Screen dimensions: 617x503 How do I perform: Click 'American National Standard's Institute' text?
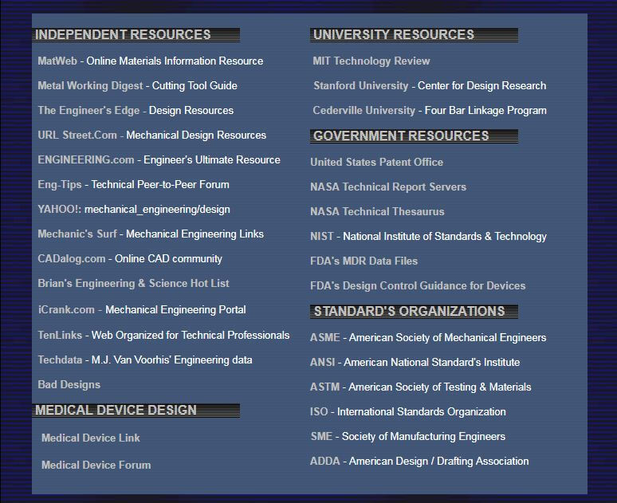coord(432,362)
